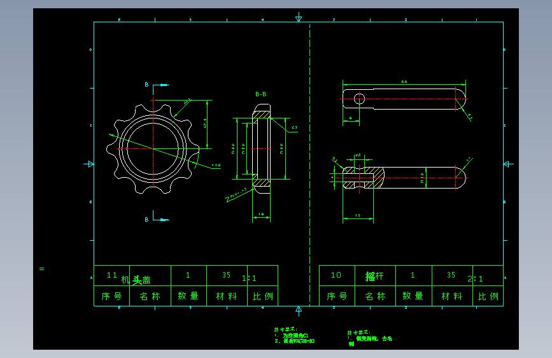
Task: Click the material value "35" in left title block
Action: pos(227,275)
